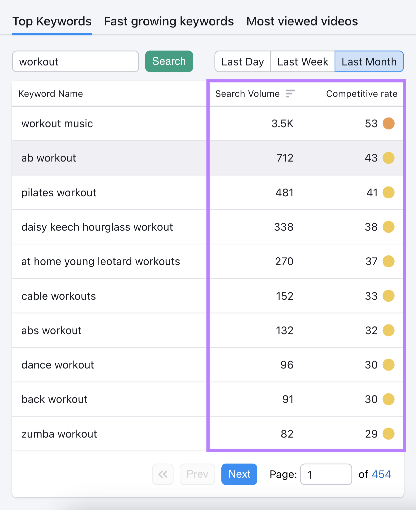Switch the time filter to Last Day
Screen dimensions: 416x510
pyautogui.click(x=242, y=61)
